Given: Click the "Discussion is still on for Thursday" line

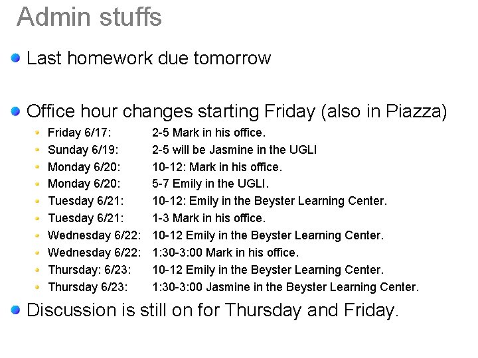Looking at the screenshot, I should 213,310.
